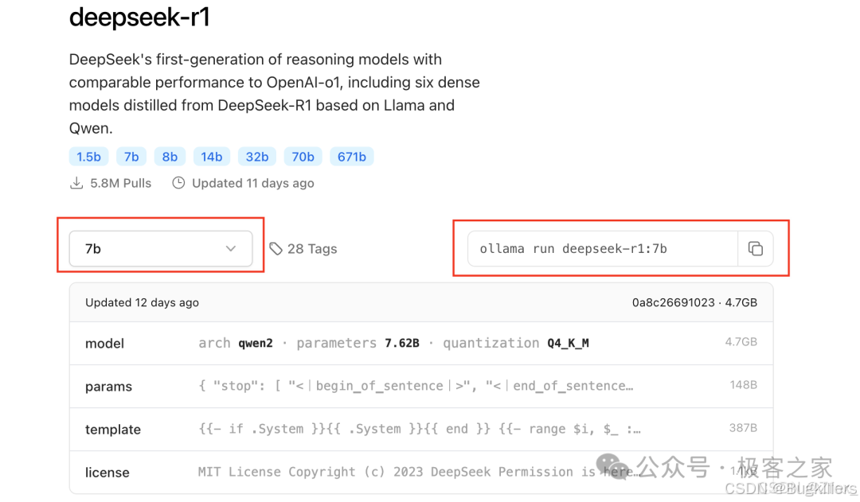Click the download icon next to 5.8M Pulls
The height and width of the screenshot is (502, 860).
tap(76, 183)
